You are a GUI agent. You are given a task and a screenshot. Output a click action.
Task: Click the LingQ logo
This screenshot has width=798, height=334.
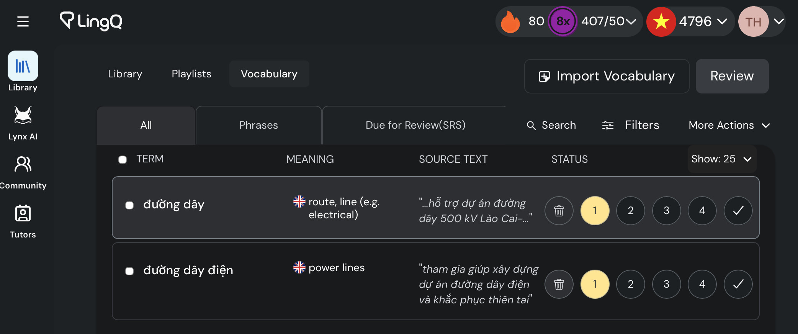[x=91, y=21]
